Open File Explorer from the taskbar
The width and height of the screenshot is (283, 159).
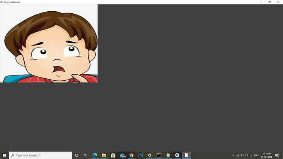click(104, 155)
